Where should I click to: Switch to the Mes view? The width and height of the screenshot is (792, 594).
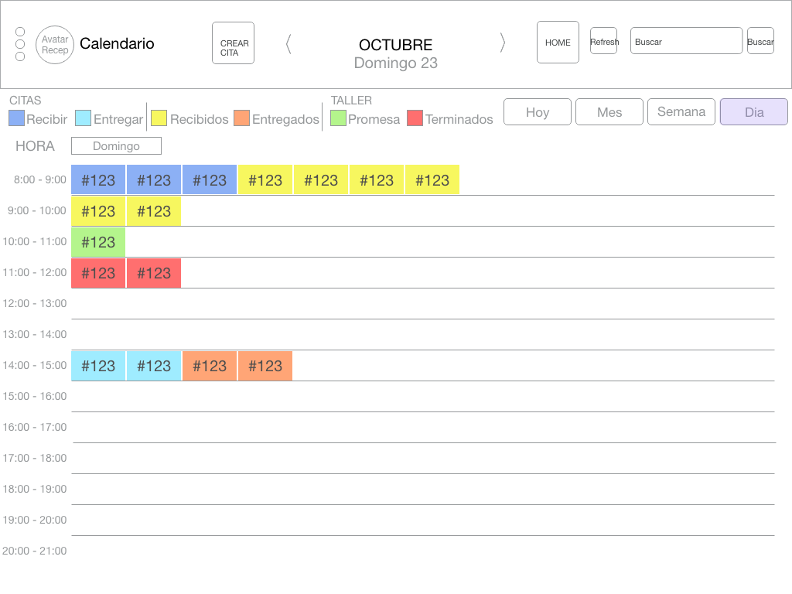click(609, 112)
